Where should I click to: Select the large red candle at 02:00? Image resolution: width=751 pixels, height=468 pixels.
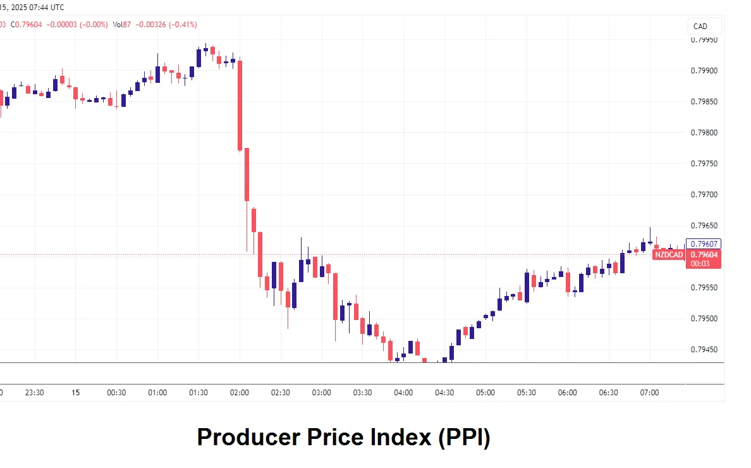pyautogui.click(x=240, y=105)
